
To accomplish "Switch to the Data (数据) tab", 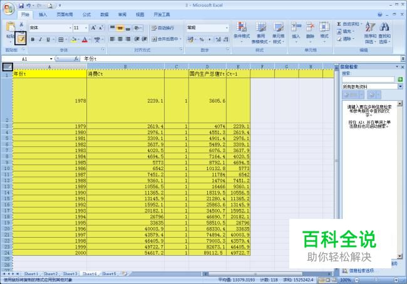I will (x=105, y=14).
